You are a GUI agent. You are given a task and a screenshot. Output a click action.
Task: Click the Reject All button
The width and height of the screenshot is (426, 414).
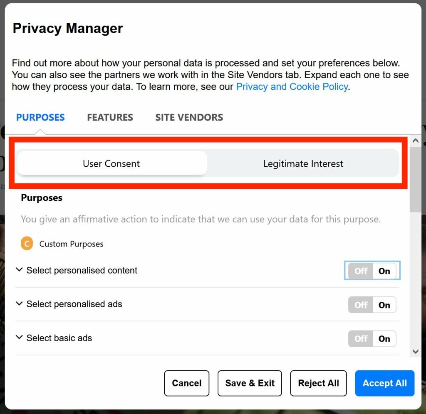pyautogui.click(x=318, y=383)
